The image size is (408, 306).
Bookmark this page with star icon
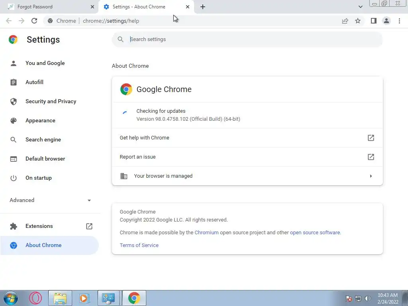[x=358, y=21]
